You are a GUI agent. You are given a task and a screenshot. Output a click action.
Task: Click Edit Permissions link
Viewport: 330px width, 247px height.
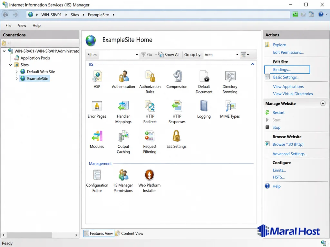tap(288, 52)
